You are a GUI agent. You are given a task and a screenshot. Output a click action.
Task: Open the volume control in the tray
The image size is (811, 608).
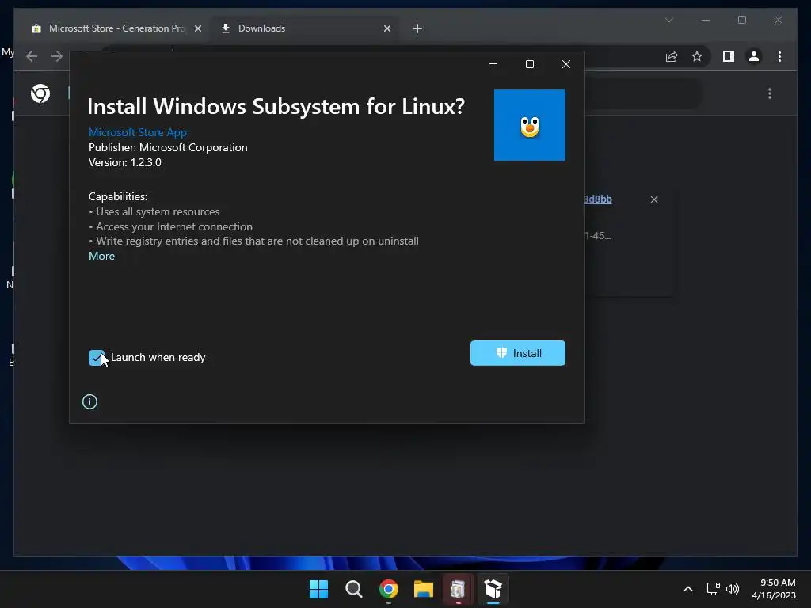(733, 589)
